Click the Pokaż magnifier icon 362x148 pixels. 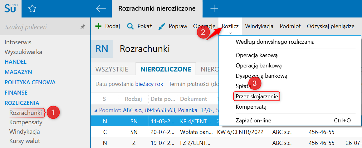(130, 26)
